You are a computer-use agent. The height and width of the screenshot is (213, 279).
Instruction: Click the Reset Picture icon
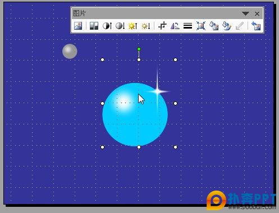tap(256, 26)
